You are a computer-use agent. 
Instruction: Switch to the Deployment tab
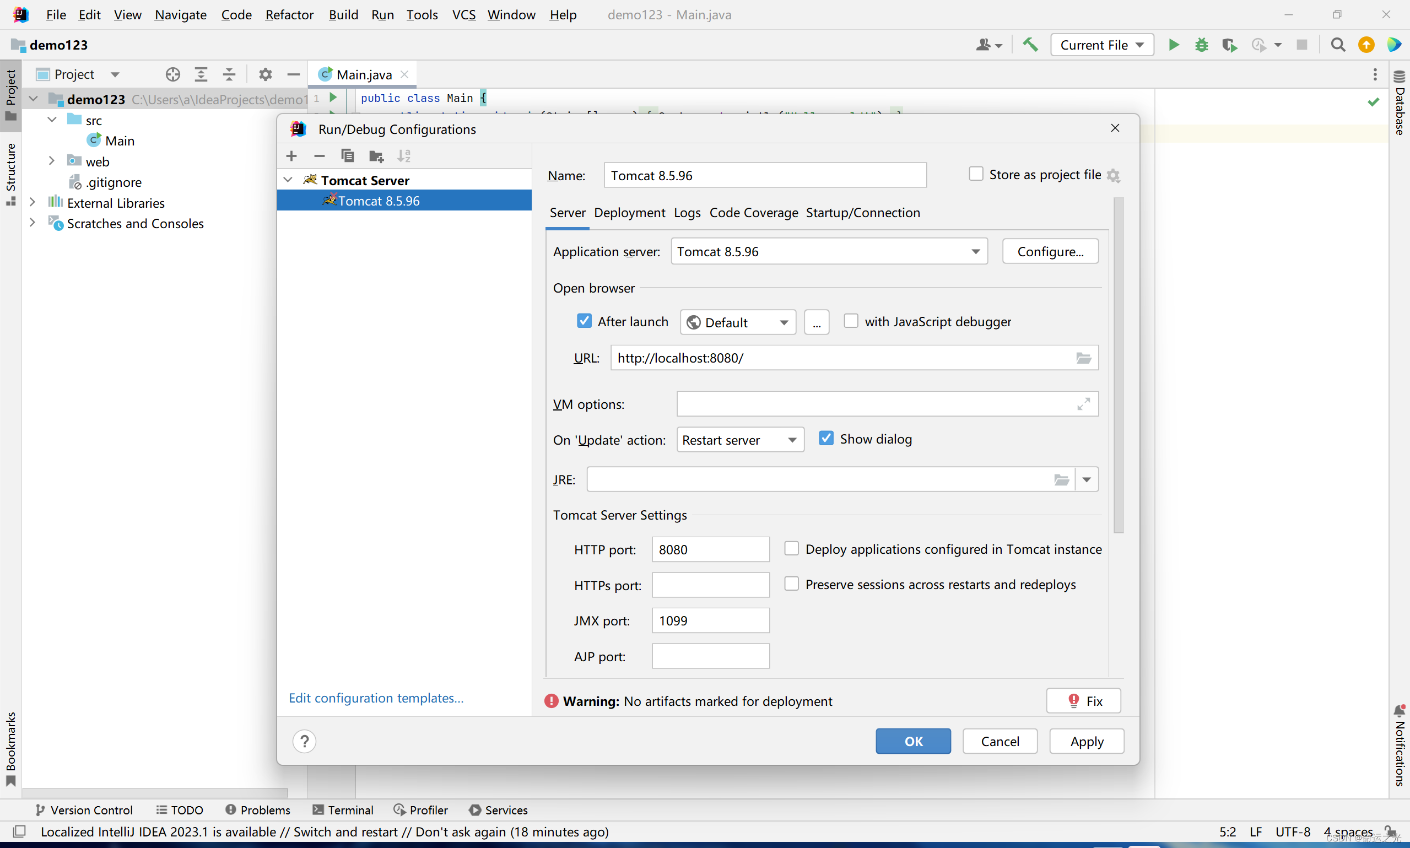[x=628, y=213]
